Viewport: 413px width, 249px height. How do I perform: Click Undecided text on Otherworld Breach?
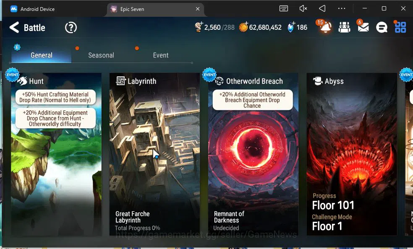point(226,228)
